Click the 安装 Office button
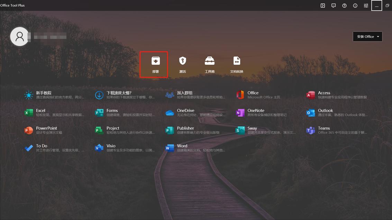This screenshot has width=392, height=220. (365, 36)
